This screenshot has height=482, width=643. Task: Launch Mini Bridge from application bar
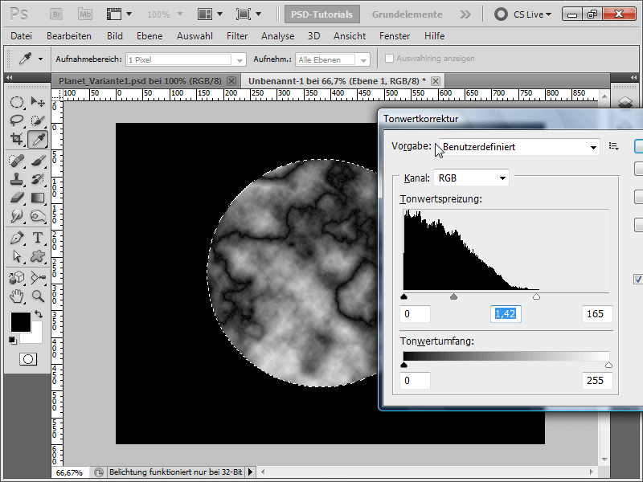coord(85,14)
